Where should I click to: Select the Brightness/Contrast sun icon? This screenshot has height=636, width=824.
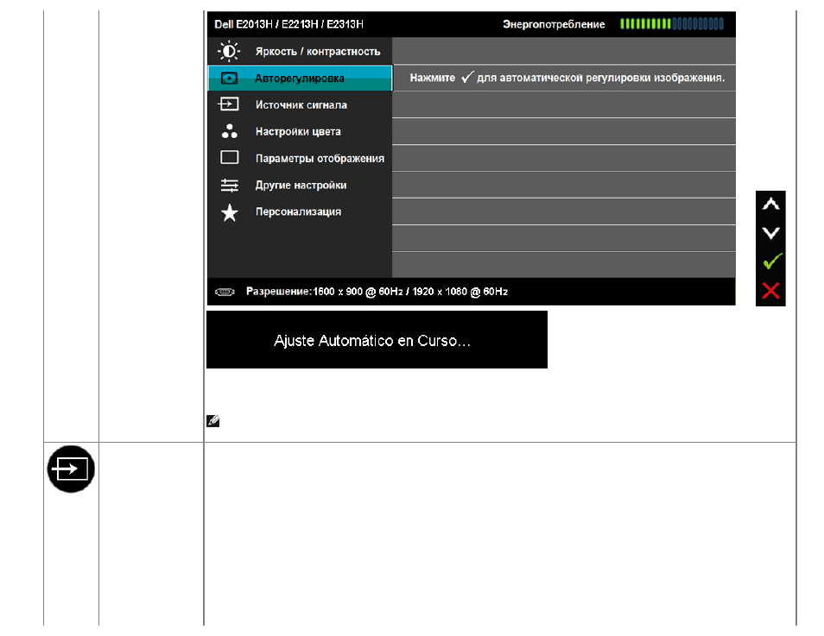coord(229,51)
